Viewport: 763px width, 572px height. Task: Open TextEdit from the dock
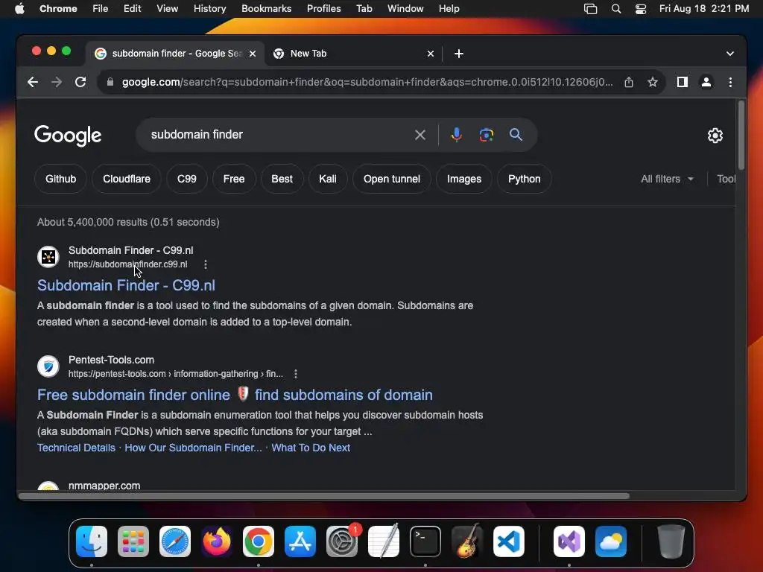pyautogui.click(x=384, y=541)
